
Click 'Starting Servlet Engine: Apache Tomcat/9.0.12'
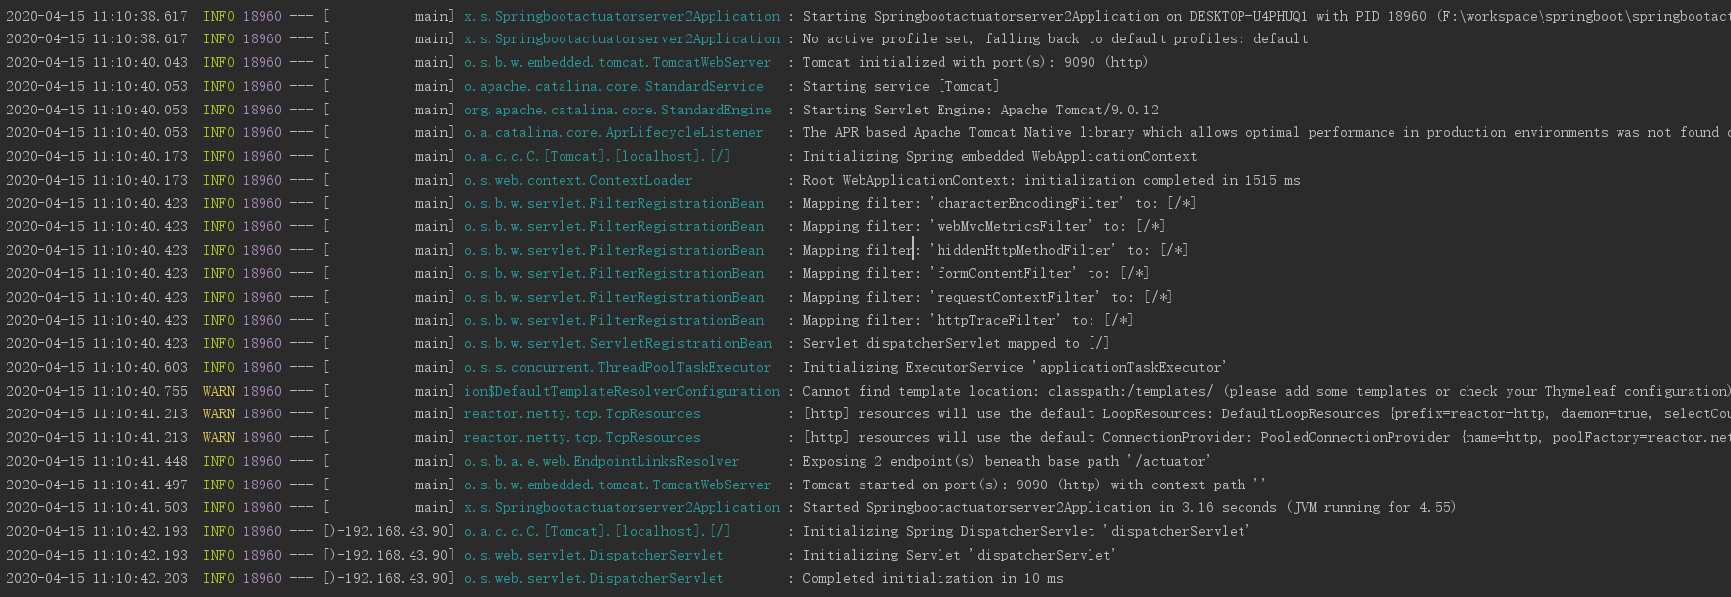tap(980, 110)
